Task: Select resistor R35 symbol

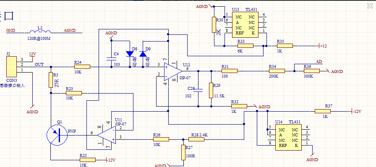Action: coord(285,46)
